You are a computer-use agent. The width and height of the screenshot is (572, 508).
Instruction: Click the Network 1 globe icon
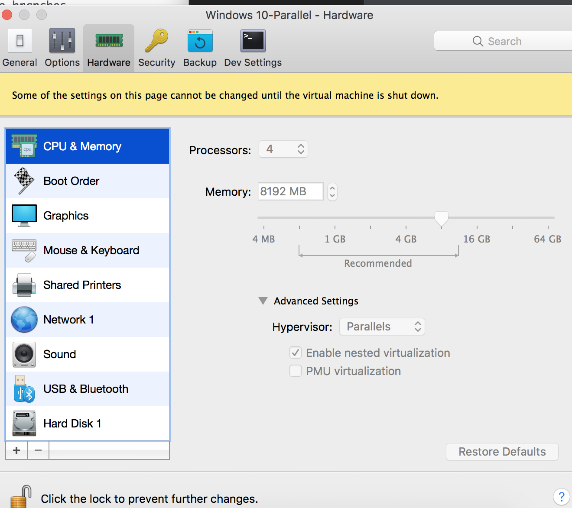[x=24, y=320]
